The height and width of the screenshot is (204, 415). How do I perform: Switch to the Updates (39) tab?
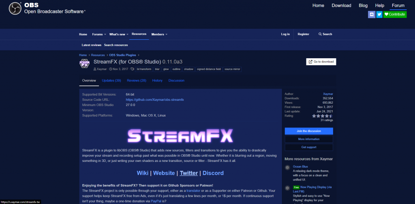pyautogui.click(x=111, y=81)
